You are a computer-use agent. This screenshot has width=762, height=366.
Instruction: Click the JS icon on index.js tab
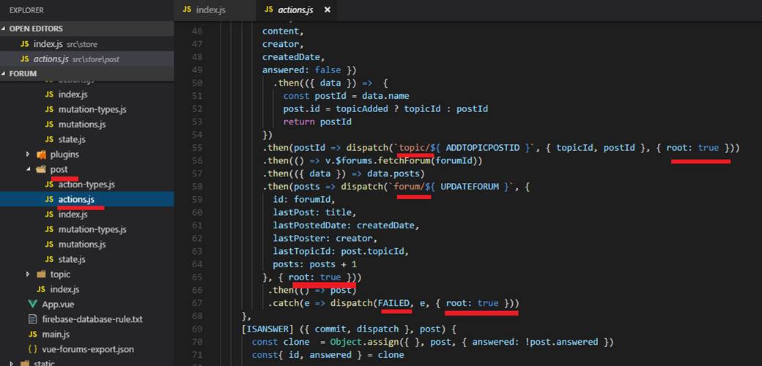[187, 10]
